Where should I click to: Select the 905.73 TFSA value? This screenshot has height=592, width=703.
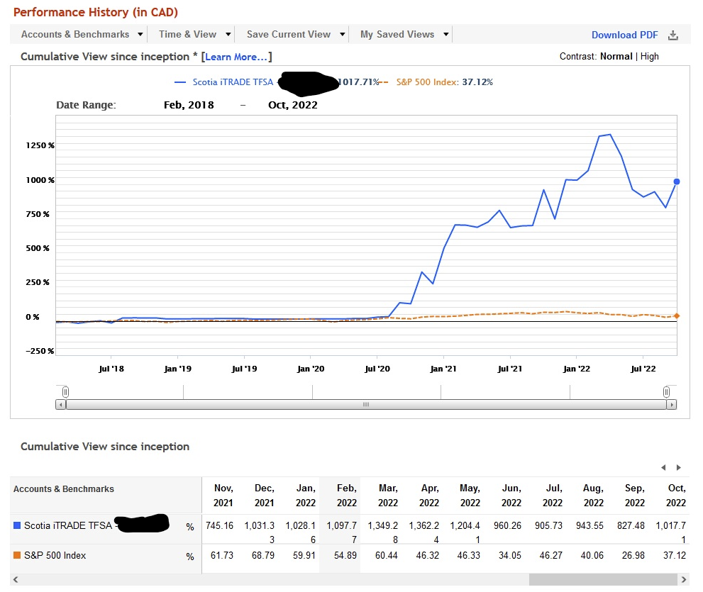pos(548,525)
